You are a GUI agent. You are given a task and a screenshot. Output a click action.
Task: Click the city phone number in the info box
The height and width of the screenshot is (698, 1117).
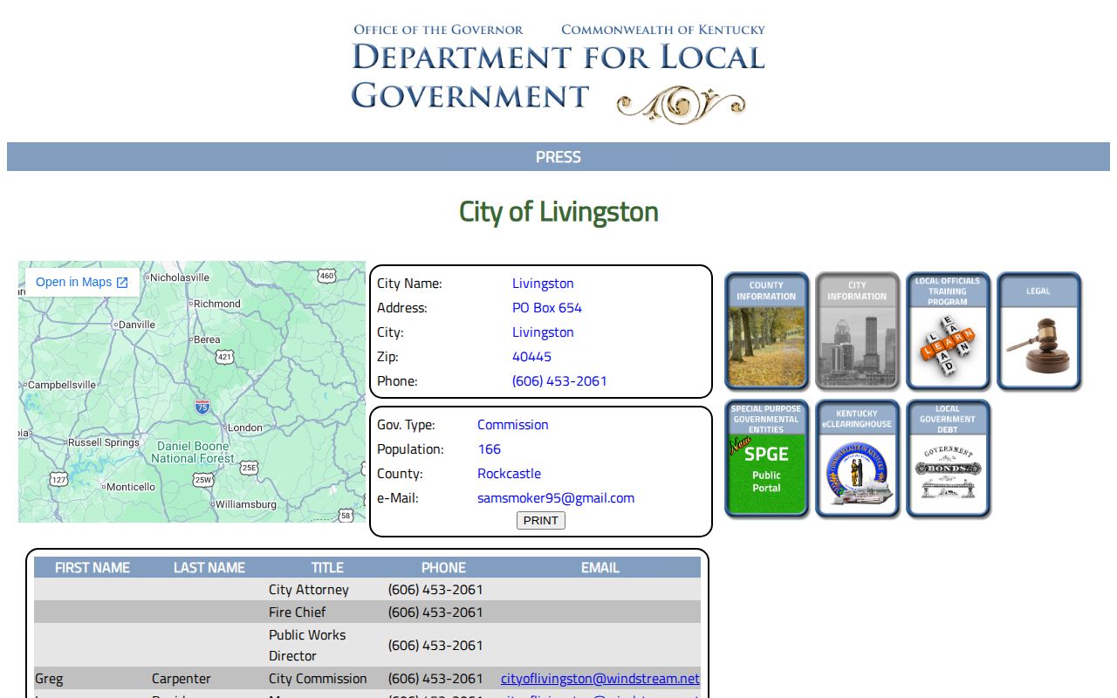[559, 381]
